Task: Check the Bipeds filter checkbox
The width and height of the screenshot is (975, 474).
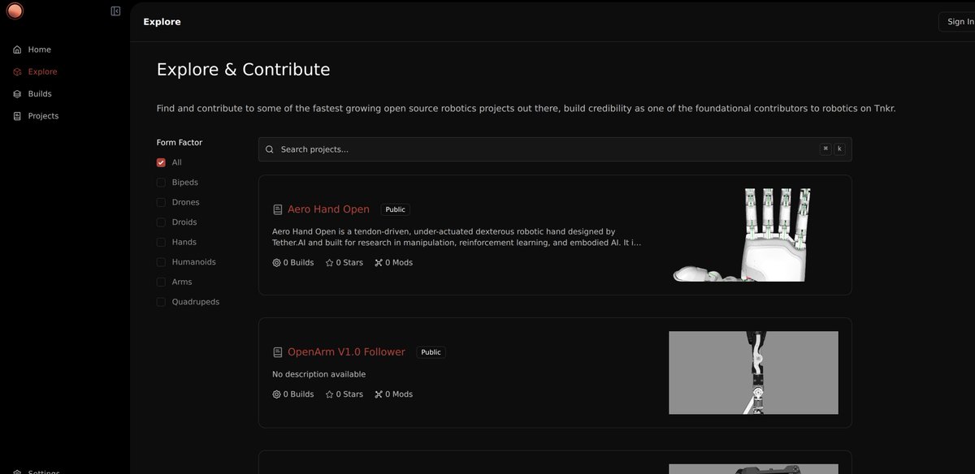Action: point(161,183)
